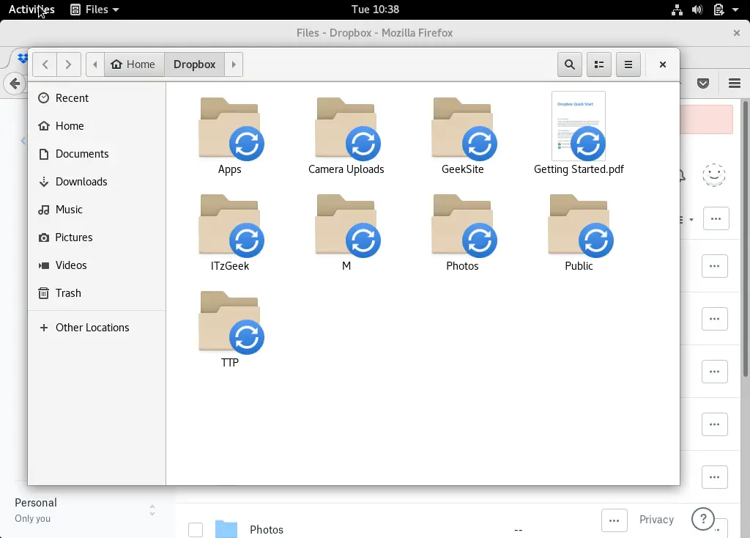Click Firefox back arrow button

[x=15, y=84]
